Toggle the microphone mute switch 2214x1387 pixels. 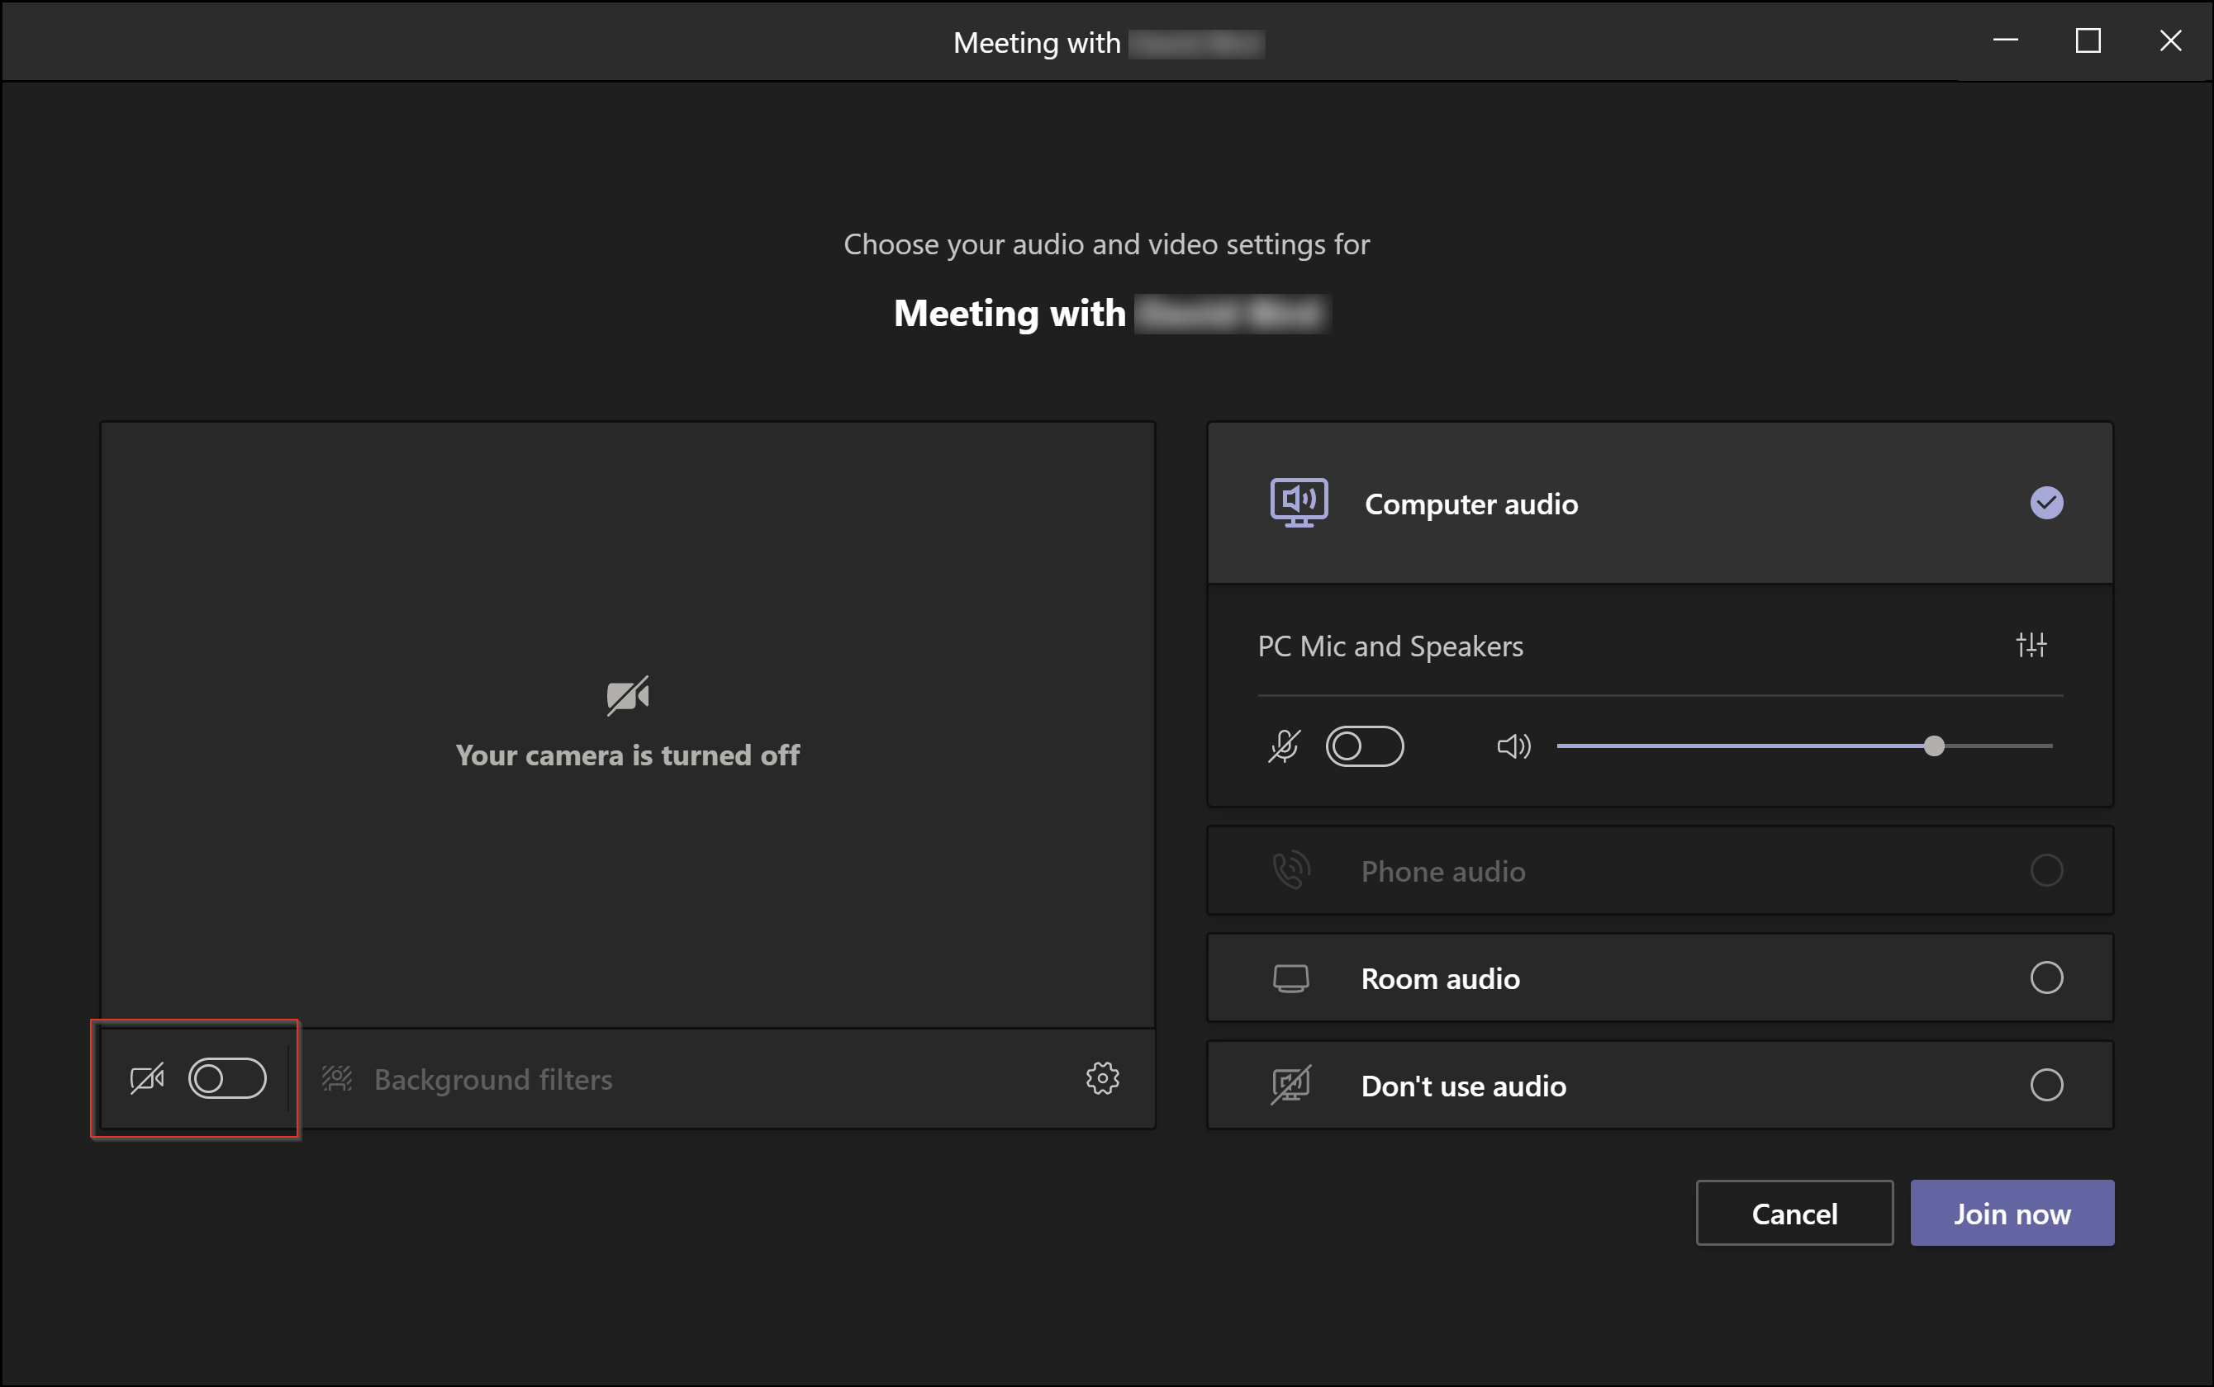[x=1362, y=745]
